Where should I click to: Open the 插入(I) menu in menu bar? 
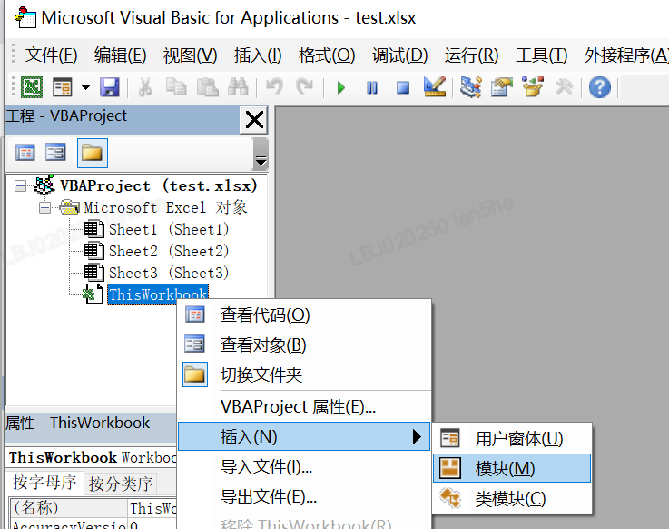tap(258, 55)
